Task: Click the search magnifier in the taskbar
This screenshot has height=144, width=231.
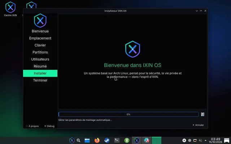Action: 79,140
